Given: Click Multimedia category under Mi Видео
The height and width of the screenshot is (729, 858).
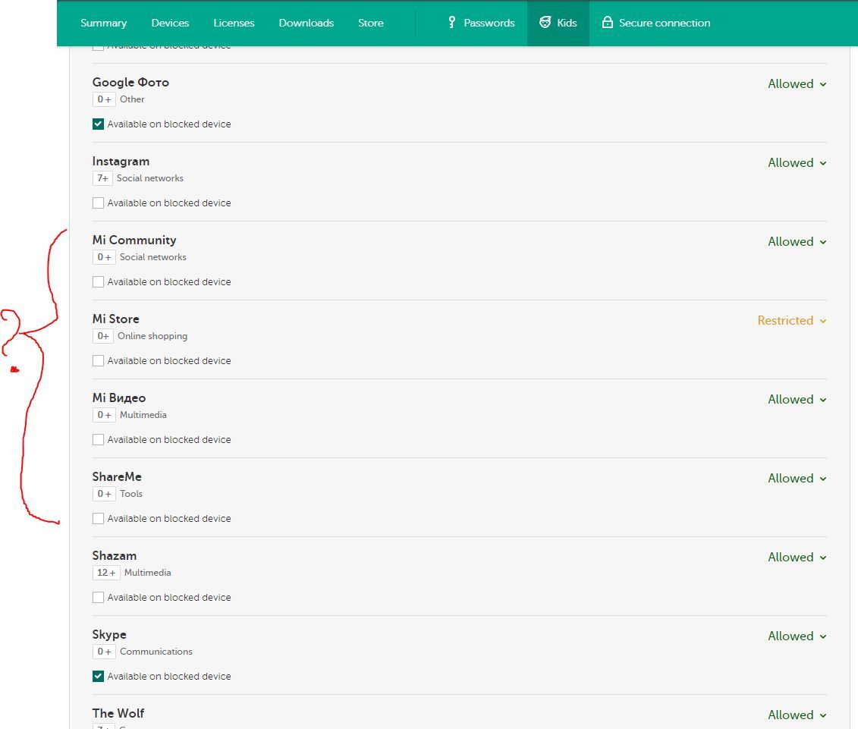Looking at the screenshot, I should pyautogui.click(x=143, y=415).
